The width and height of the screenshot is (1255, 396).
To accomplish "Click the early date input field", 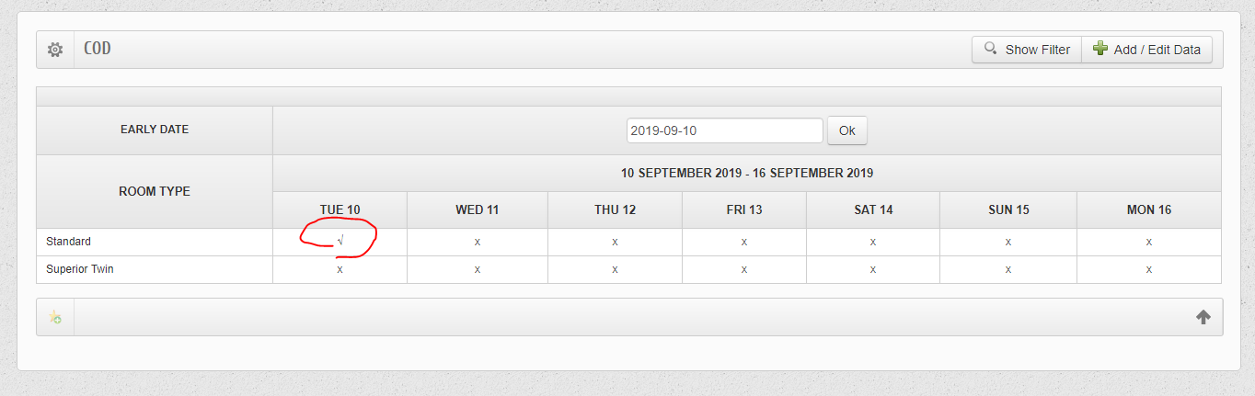I will [x=724, y=130].
